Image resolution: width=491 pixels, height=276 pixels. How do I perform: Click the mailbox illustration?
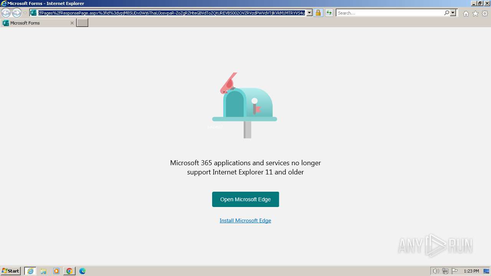coord(245,105)
